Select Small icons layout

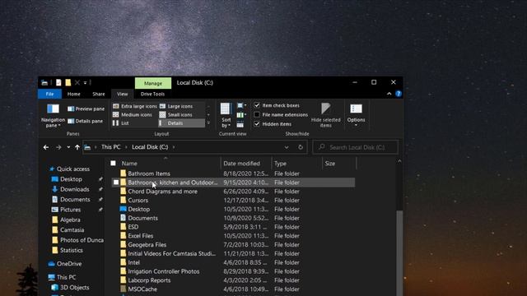176,115
